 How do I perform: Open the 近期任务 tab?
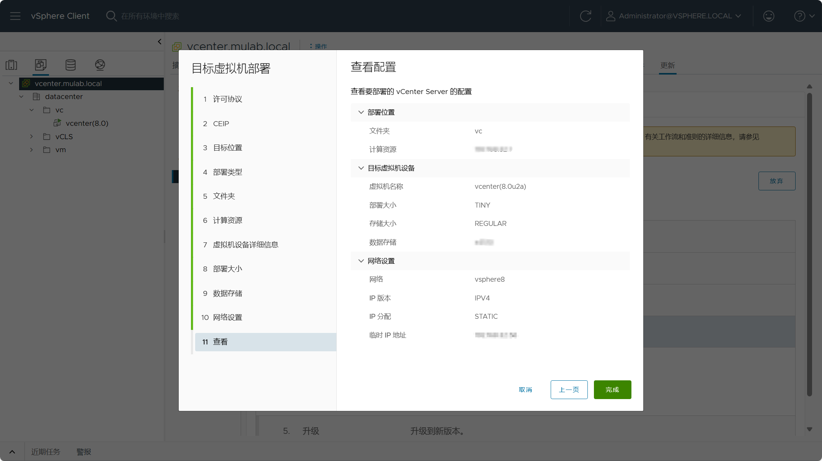pyautogui.click(x=46, y=452)
